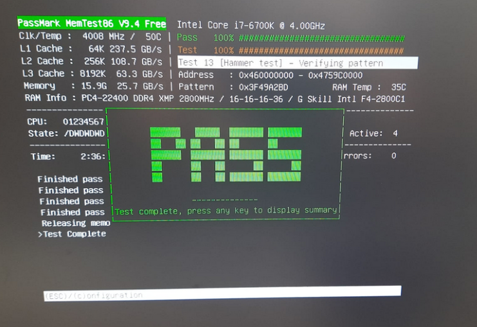Screen dimensions: 477x327
Task: Click the PassMark MemTest86 V9.4 Free title
Action: point(91,23)
